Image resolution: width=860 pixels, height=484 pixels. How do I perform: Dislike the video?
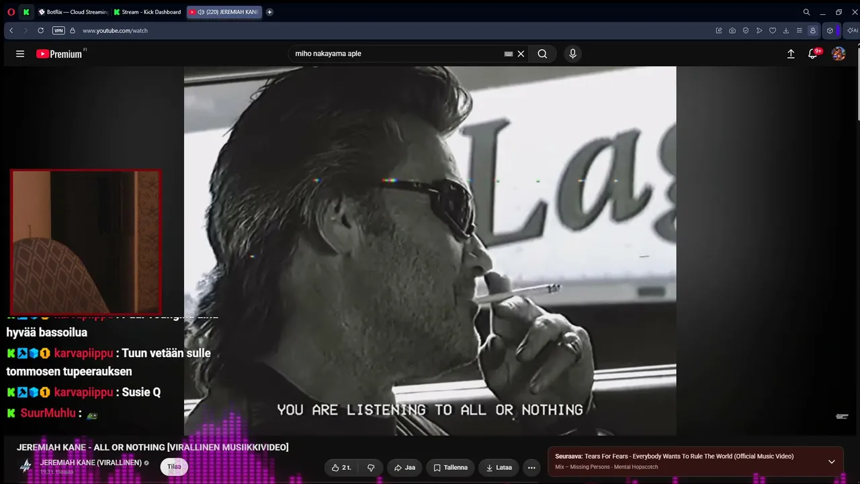click(x=371, y=467)
